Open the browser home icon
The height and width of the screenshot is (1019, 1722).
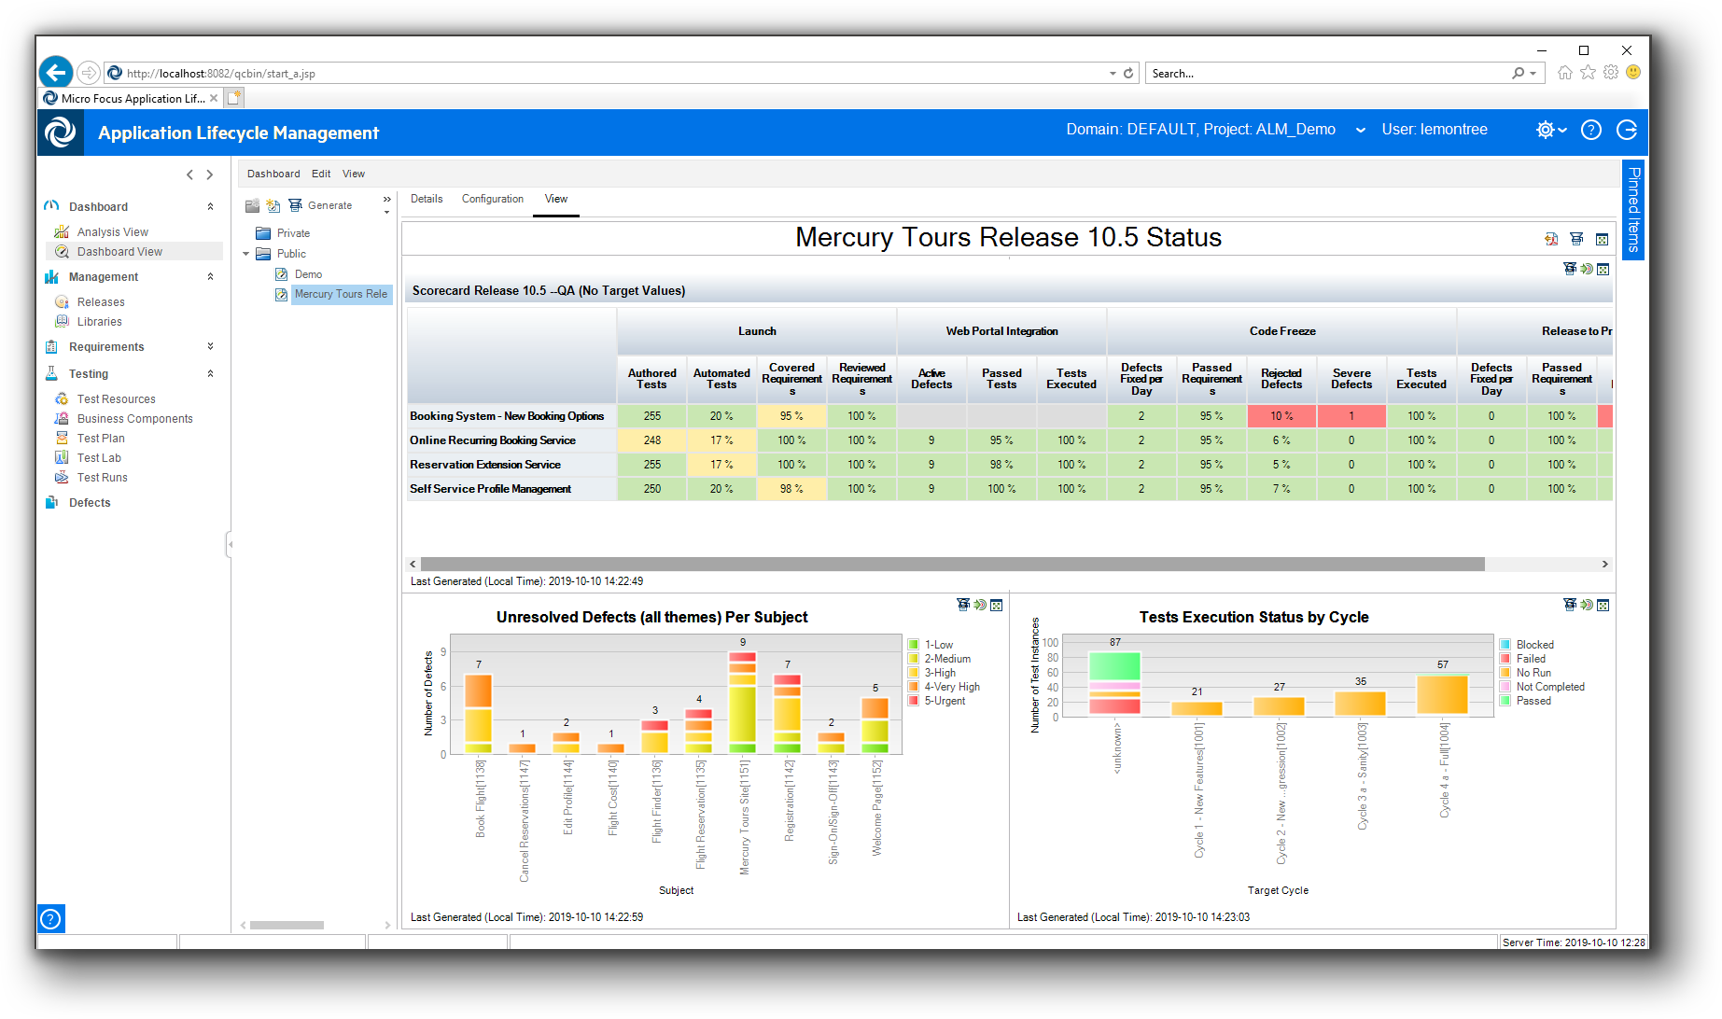[1565, 72]
